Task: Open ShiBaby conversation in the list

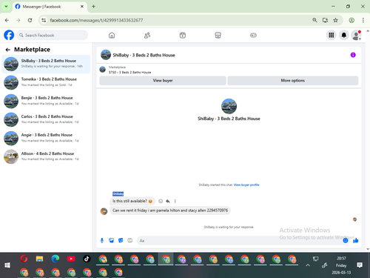Action: pyautogui.click(x=46, y=64)
